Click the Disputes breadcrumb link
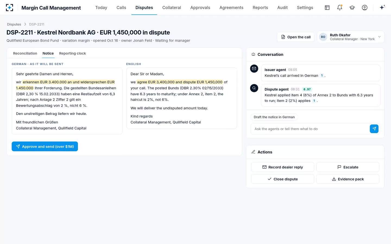391x244 pixels. pos(14,24)
